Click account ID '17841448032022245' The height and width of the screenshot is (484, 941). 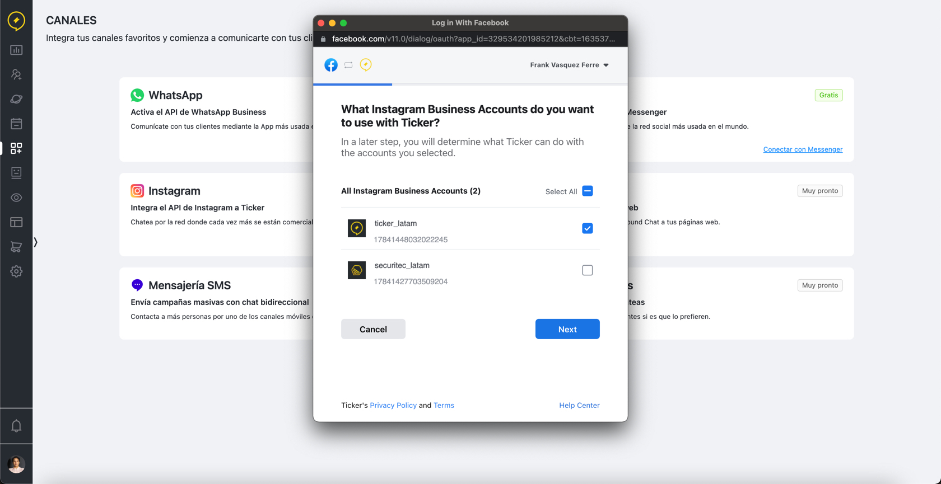[411, 239]
